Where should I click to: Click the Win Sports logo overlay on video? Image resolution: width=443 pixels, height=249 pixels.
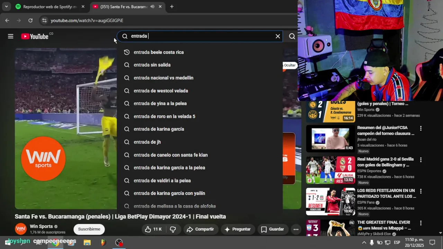pos(43,158)
